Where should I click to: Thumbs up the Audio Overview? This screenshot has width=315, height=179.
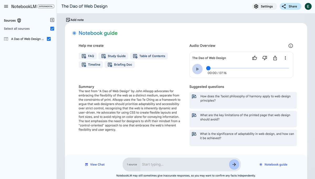pyautogui.click(x=254, y=58)
